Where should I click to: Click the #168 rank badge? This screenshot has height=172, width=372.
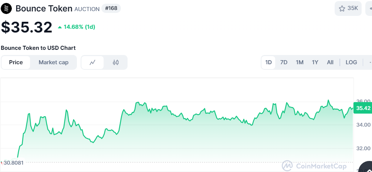point(111,8)
